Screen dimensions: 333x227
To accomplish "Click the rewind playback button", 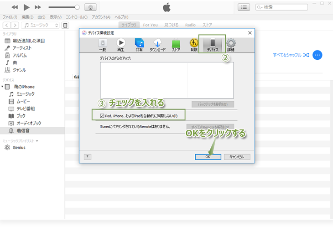I will (15, 7).
